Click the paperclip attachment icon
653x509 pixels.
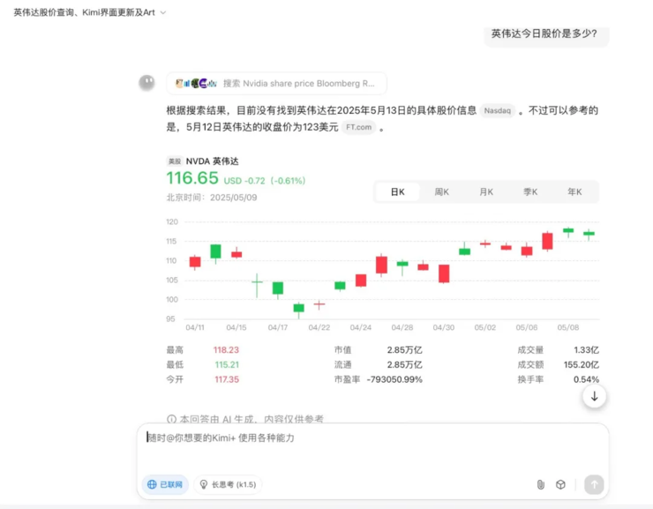(541, 484)
